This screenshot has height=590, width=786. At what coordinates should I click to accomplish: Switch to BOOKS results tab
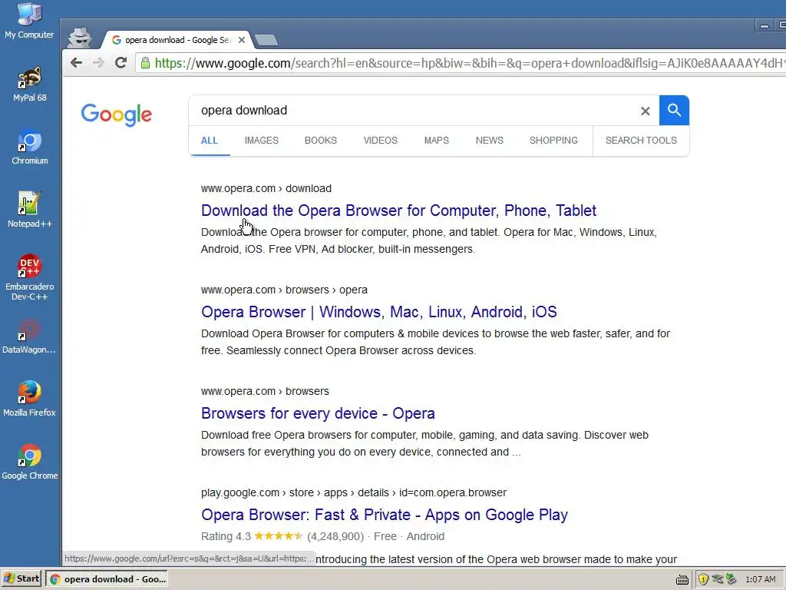coord(321,141)
